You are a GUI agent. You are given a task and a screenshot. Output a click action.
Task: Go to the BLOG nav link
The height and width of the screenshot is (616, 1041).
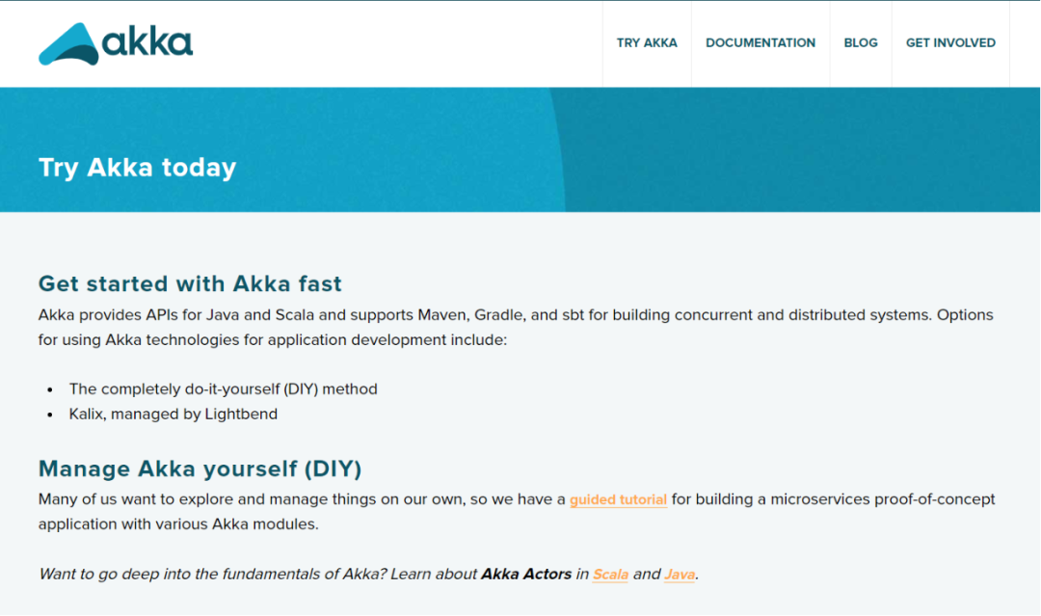click(x=861, y=43)
